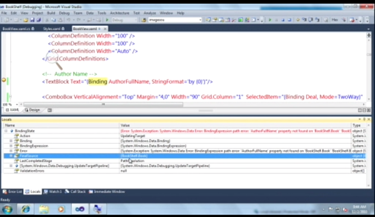Click the Stop Debugging square icon
375x217 pixels.
pos(283,20)
